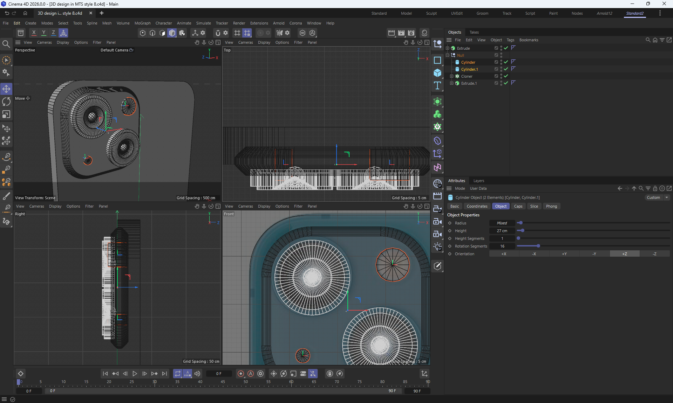Click the Coordinates tab button
This screenshot has height=403, width=673.
tap(477, 206)
